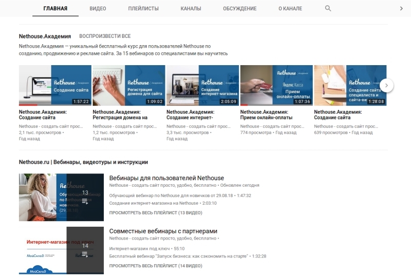
Task: Click channel name under the 774 просмотра video
Action: click(x=272, y=126)
